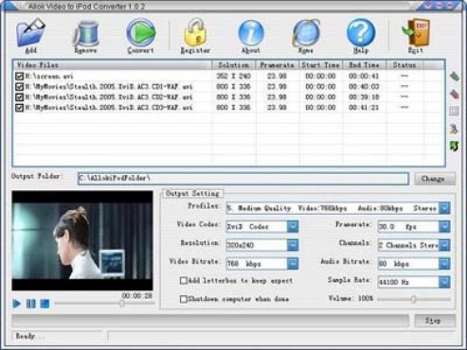467x350 pixels.
Task: Open the Audio Bitrate dropdown
Action: pyautogui.click(x=445, y=264)
